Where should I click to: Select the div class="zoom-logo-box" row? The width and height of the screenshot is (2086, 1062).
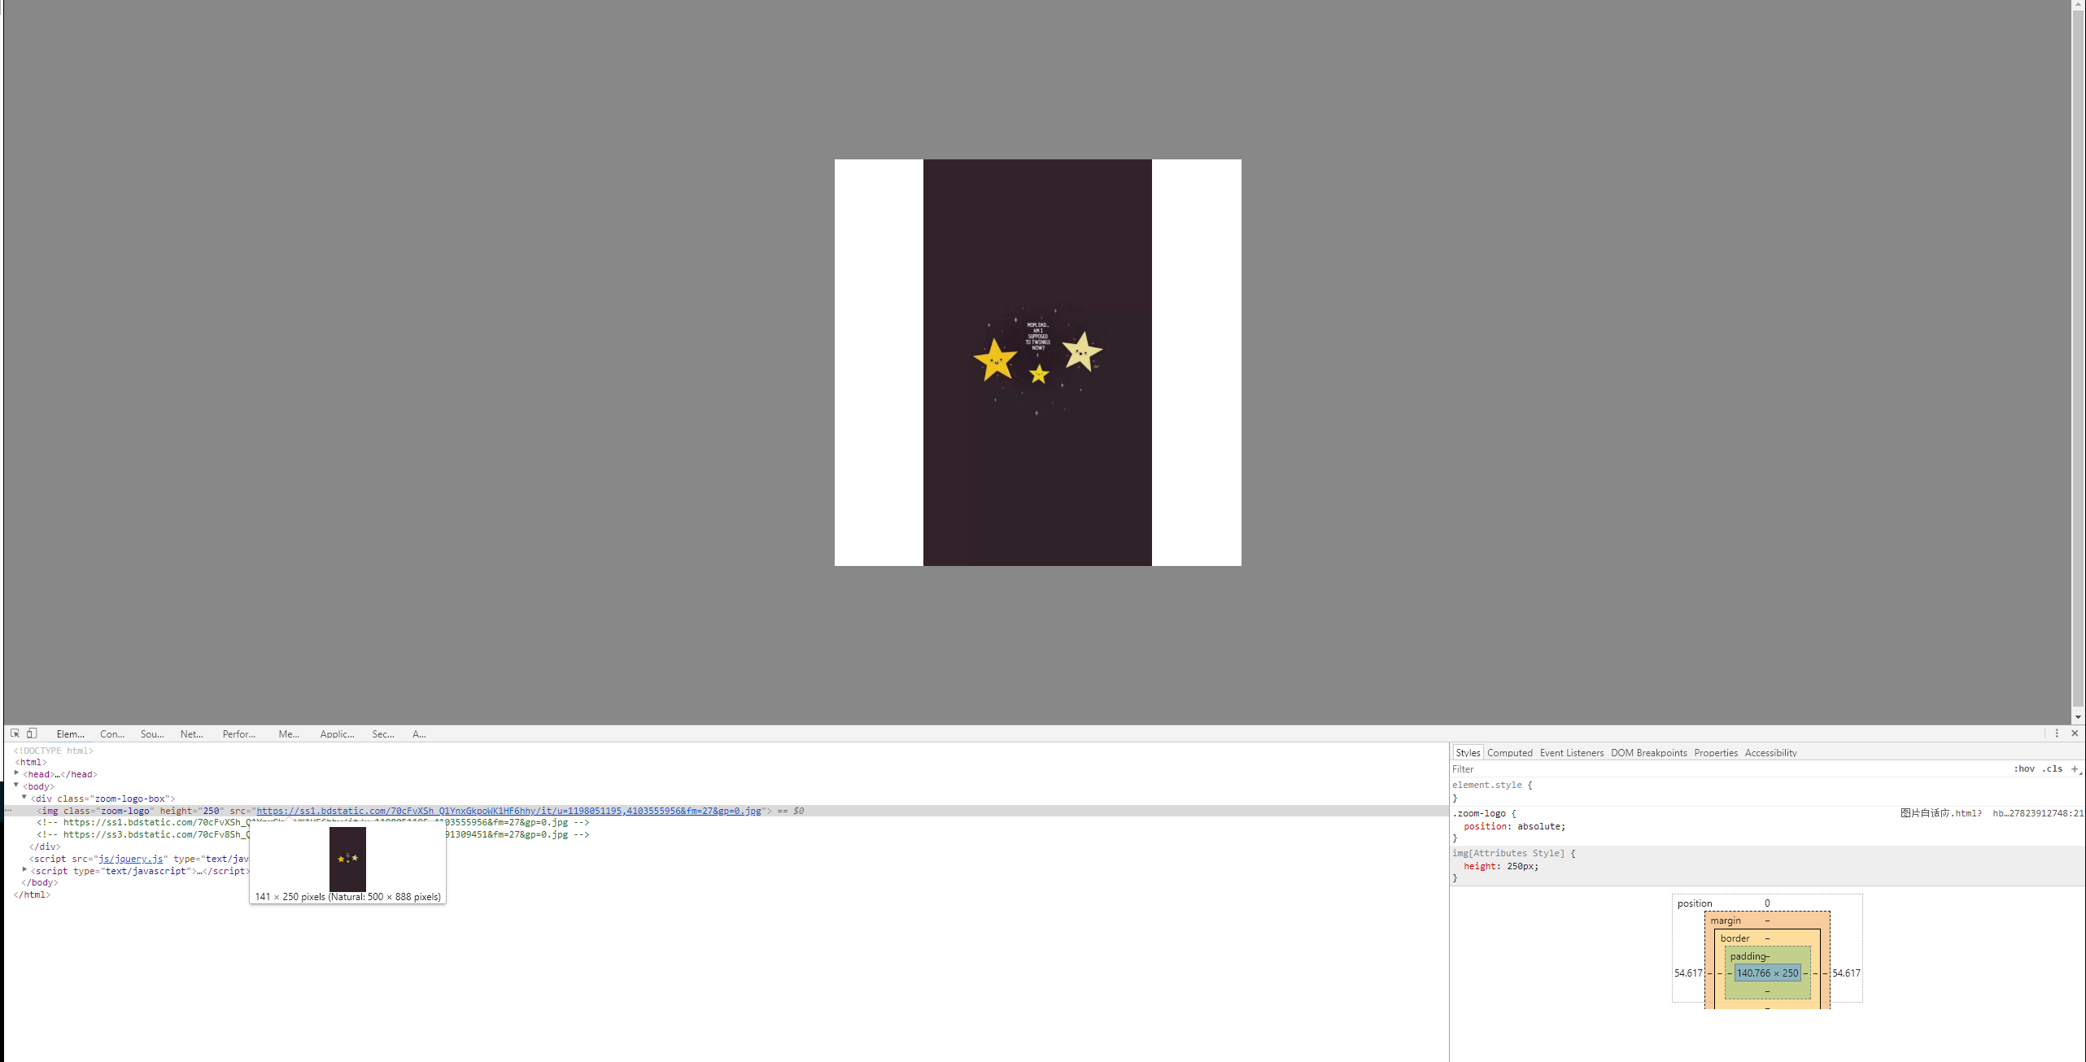point(103,799)
